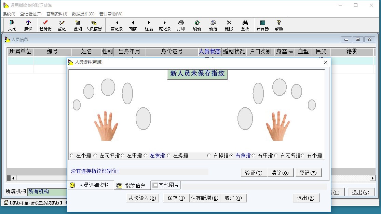Switch to the 其他图片 tab
The image size is (381, 214).
click(x=166, y=185)
